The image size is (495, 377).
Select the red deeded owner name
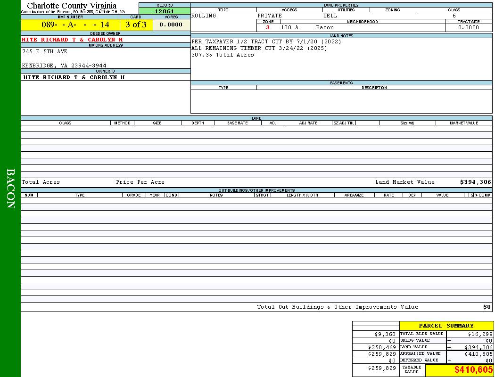72,40
